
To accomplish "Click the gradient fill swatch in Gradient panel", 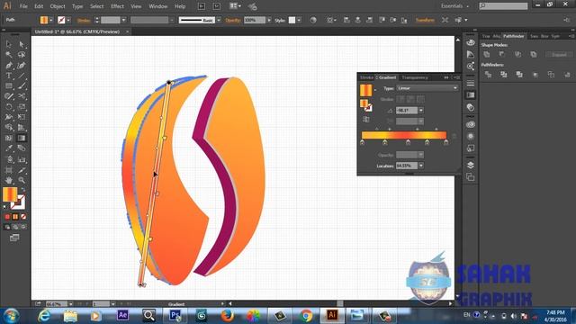I will (x=366, y=90).
